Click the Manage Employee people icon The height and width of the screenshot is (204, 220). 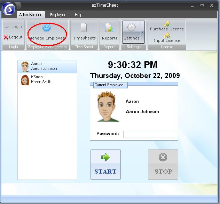pos(47,28)
